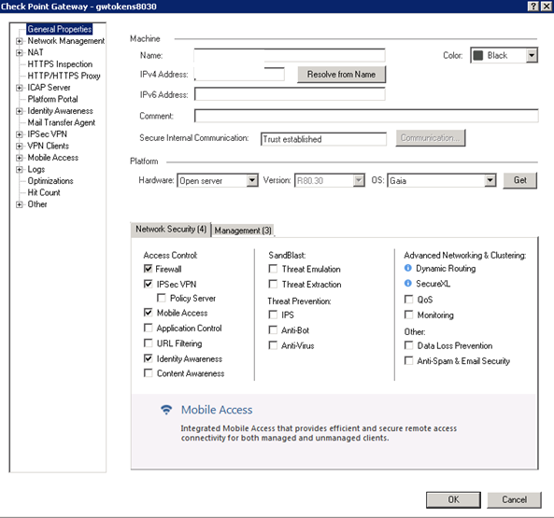Uncheck the Firewall blade checkbox

click(x=148, y=269)
